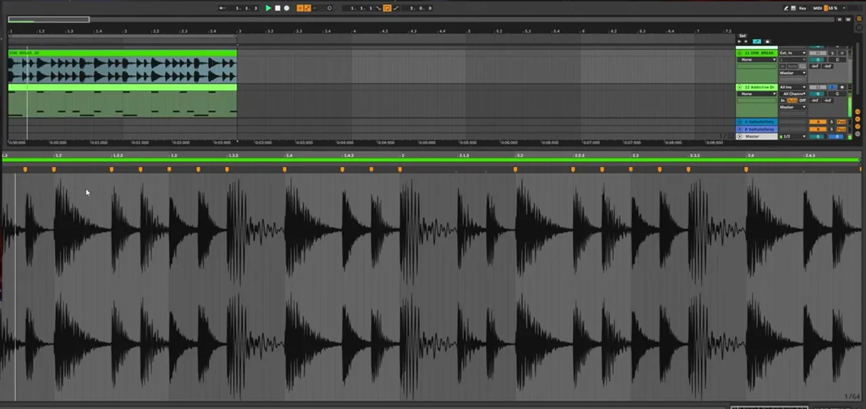Viewport: 866px width, 409px height.
Task: Toggle the Punch-In switch
Action: 379,8
